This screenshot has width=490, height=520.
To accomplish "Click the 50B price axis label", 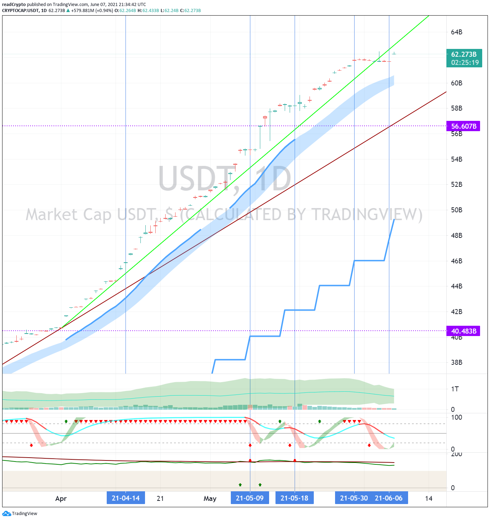I will pyautogui.click(x=457, y=210).
